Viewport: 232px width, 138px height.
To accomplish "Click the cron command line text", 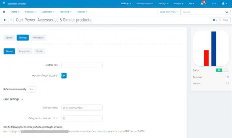I will (x=74, y=131).
